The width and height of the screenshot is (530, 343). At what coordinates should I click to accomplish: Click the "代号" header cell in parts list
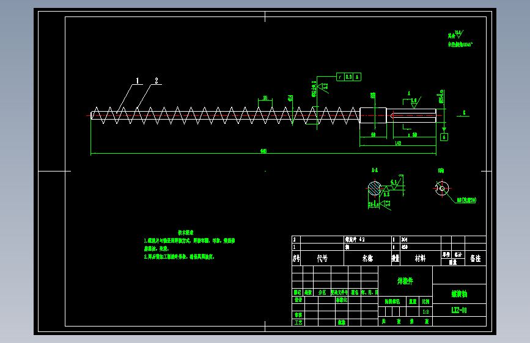322,258
